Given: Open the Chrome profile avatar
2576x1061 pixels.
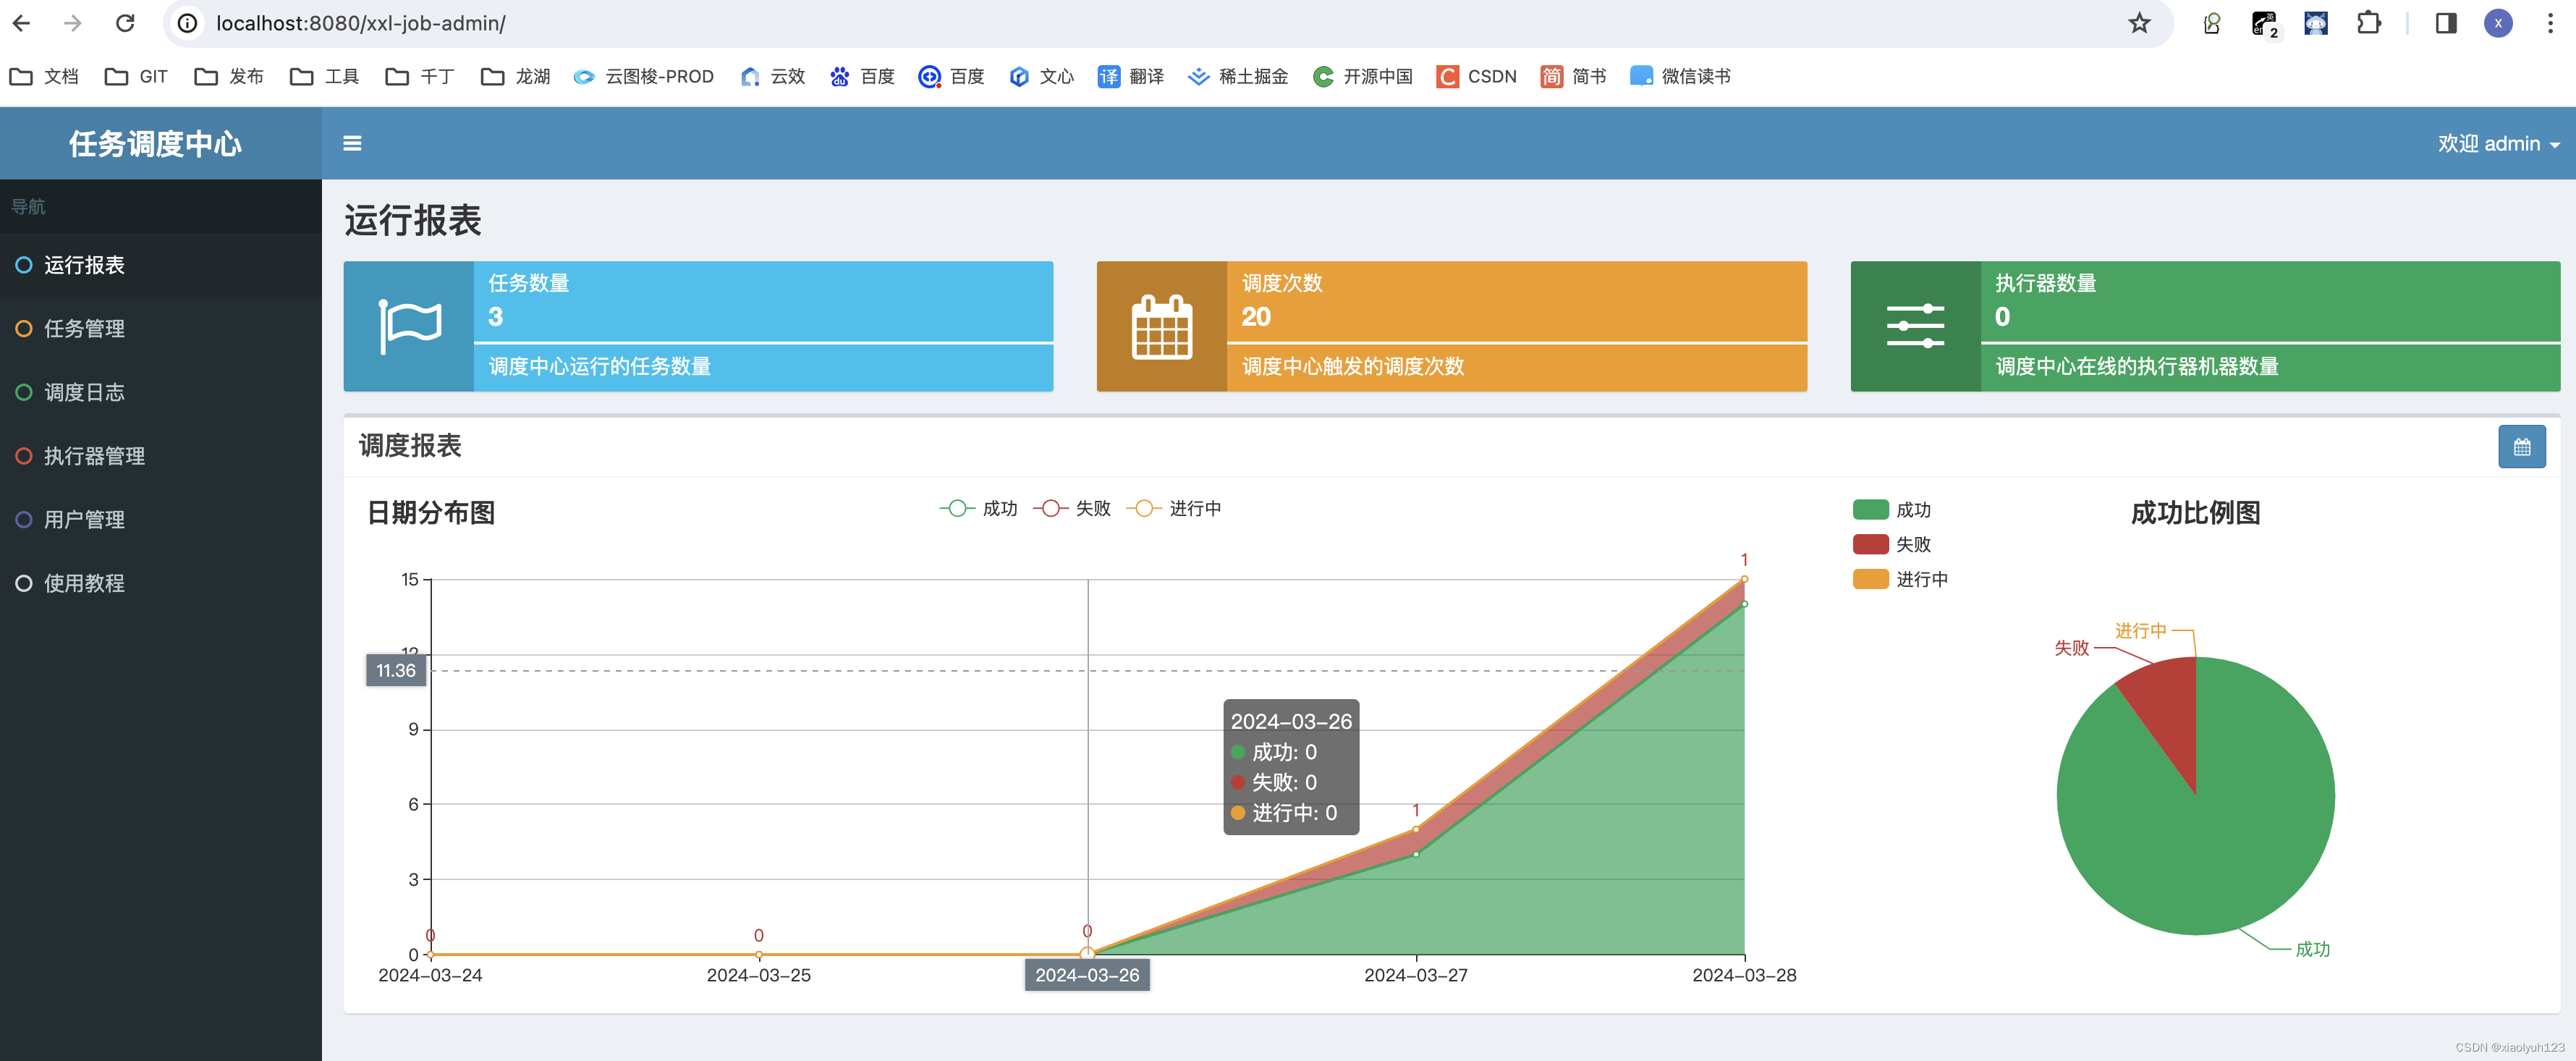Looking at the screenshot, I should tap(2498, 23).
